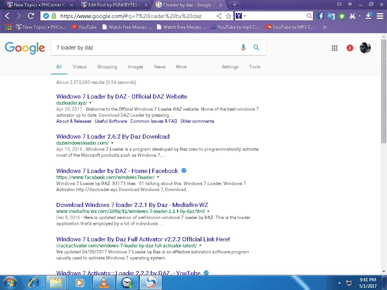Image resolution: width=387 pixels, height=290 pixels.
Task: Open the YouTube to mp3 C... bookmark
Action: point(235,27)
